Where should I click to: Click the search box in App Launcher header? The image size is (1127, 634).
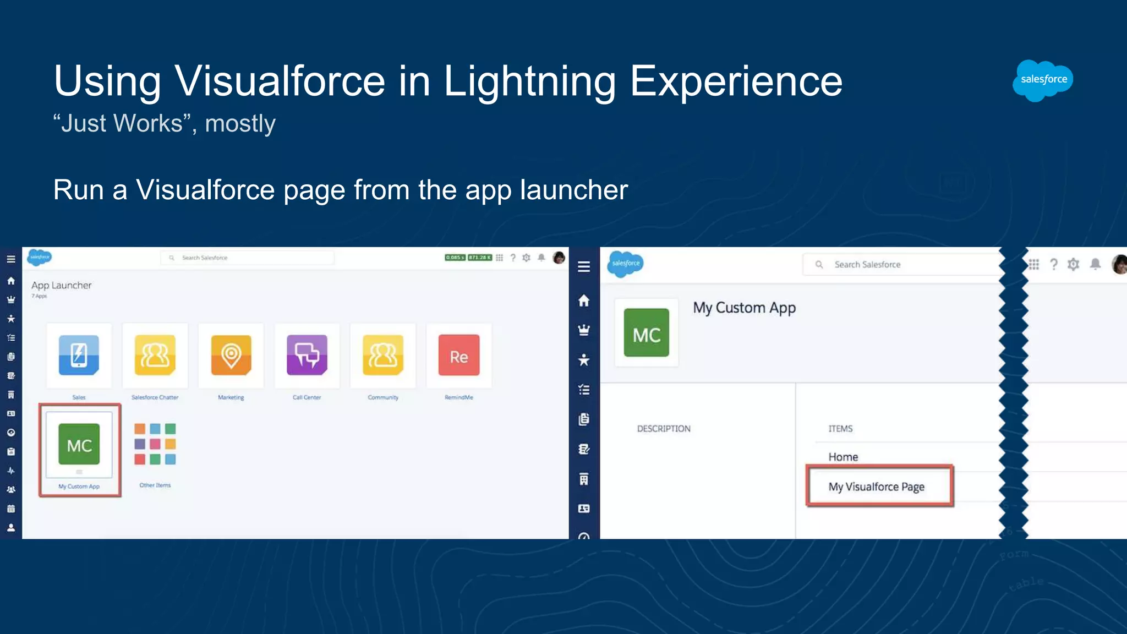tap(248, 258)
